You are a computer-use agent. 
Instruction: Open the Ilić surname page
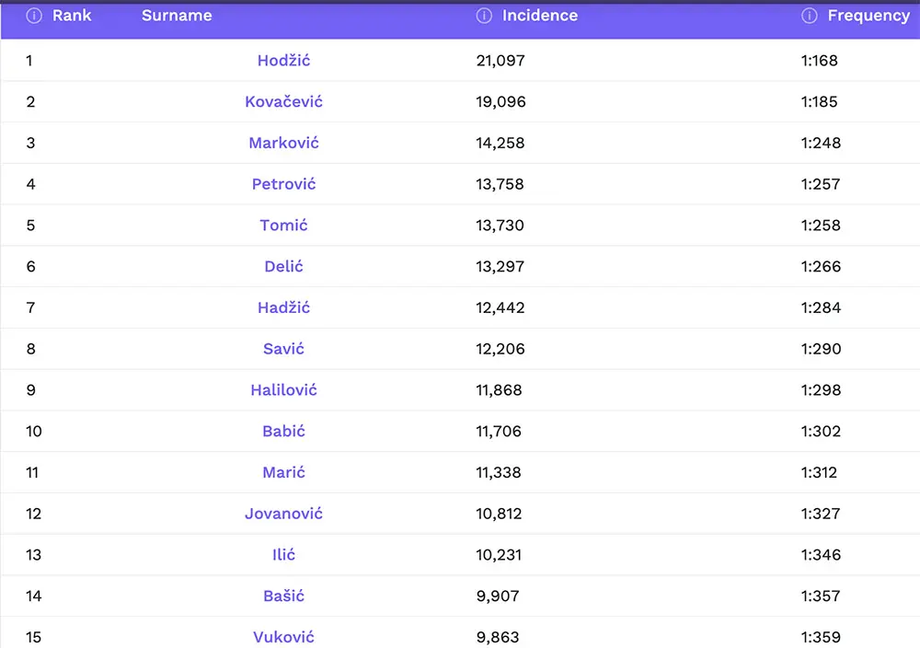tap(283, 555)
